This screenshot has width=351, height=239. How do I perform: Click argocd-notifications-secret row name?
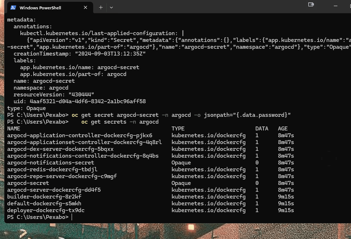51,163
